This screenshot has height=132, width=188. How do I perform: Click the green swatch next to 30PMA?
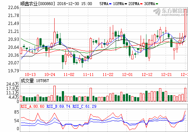[157, 4]
